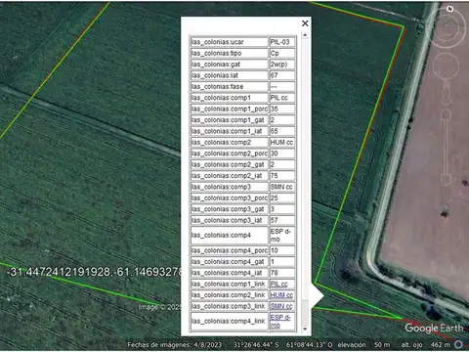Click the Look joystick ring control
Viewport: 469px width, 352px height.
[x=447, y=27]
